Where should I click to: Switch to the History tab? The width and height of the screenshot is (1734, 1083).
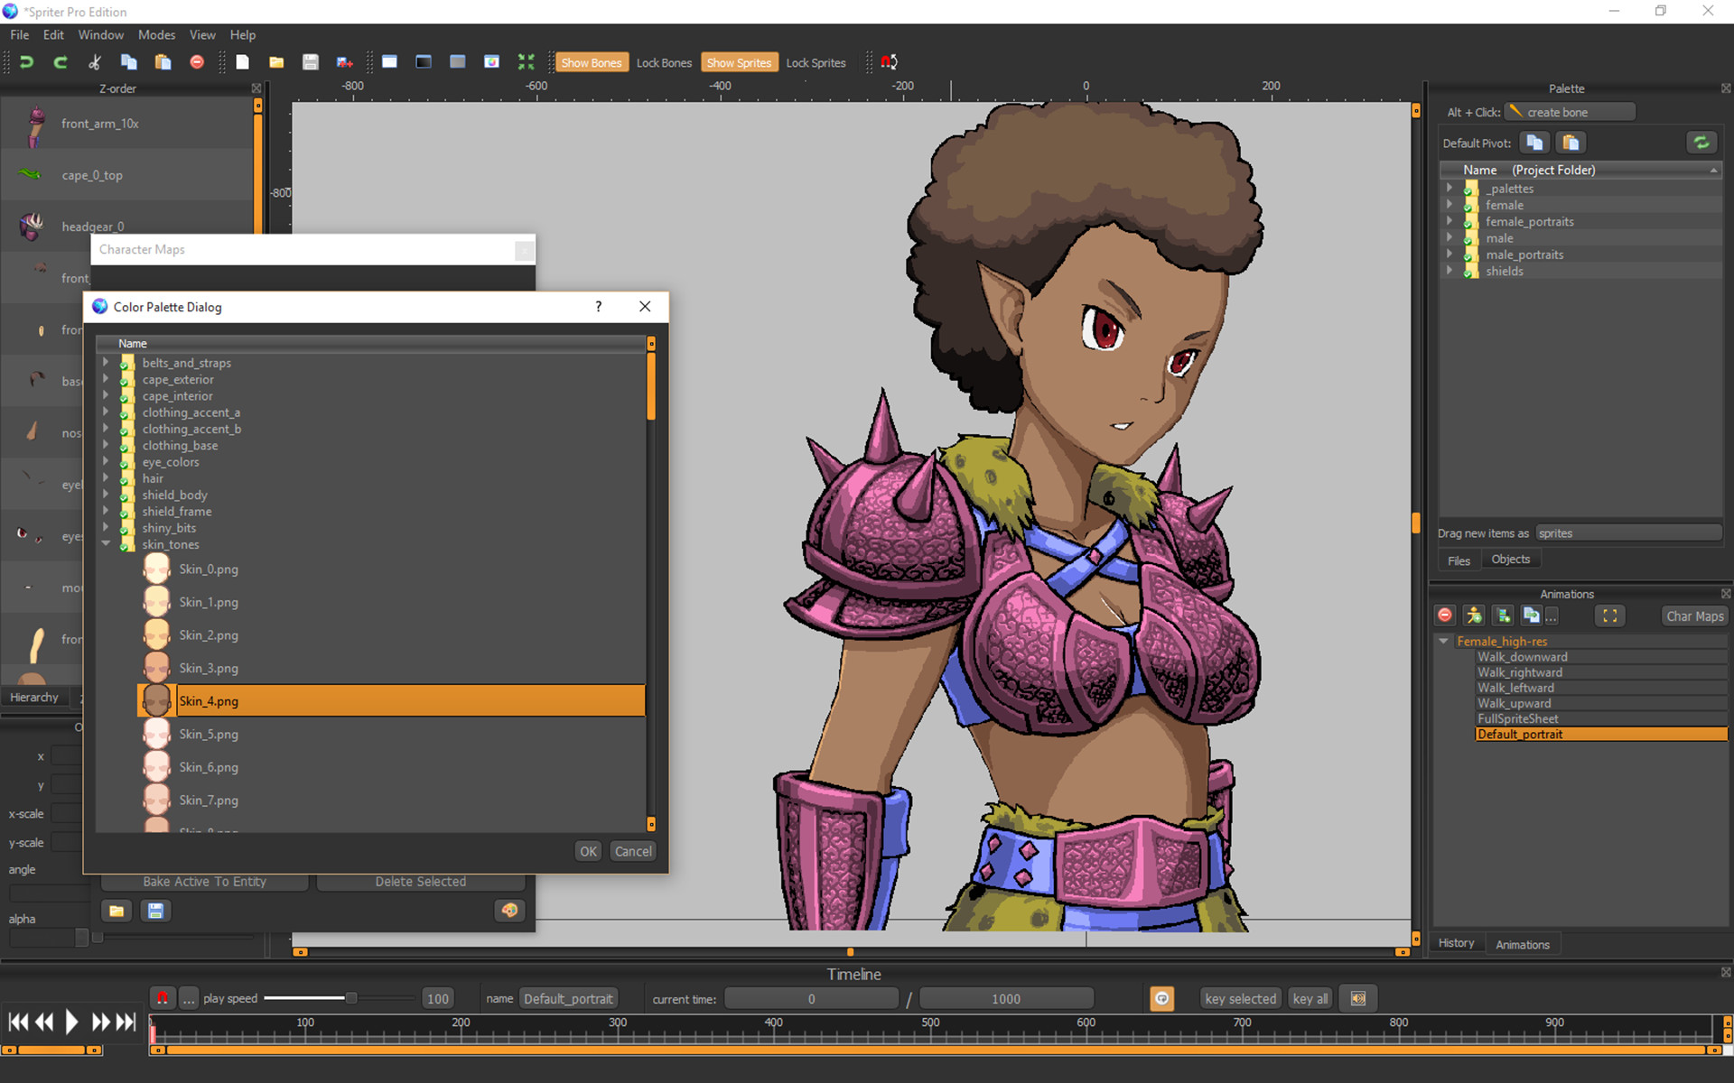coord(1457,942)
